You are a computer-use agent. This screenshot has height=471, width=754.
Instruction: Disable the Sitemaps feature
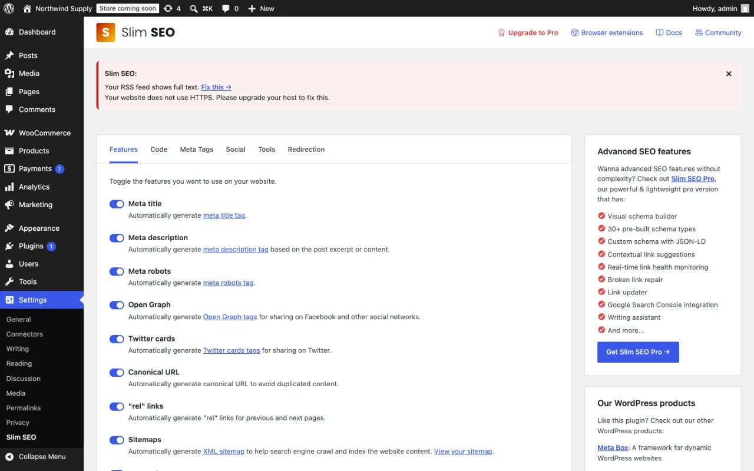coord(117,440)
